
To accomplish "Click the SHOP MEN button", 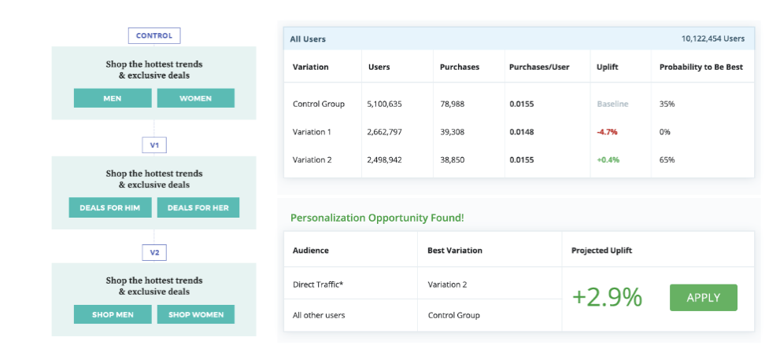I will pyautogui.click(x=113, y=314).
